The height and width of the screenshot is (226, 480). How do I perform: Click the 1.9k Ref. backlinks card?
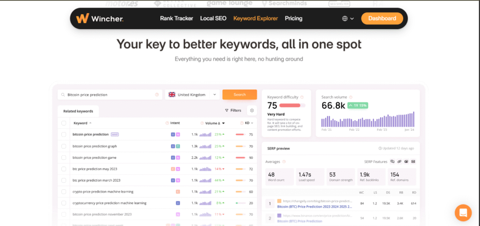coord(371,177)
